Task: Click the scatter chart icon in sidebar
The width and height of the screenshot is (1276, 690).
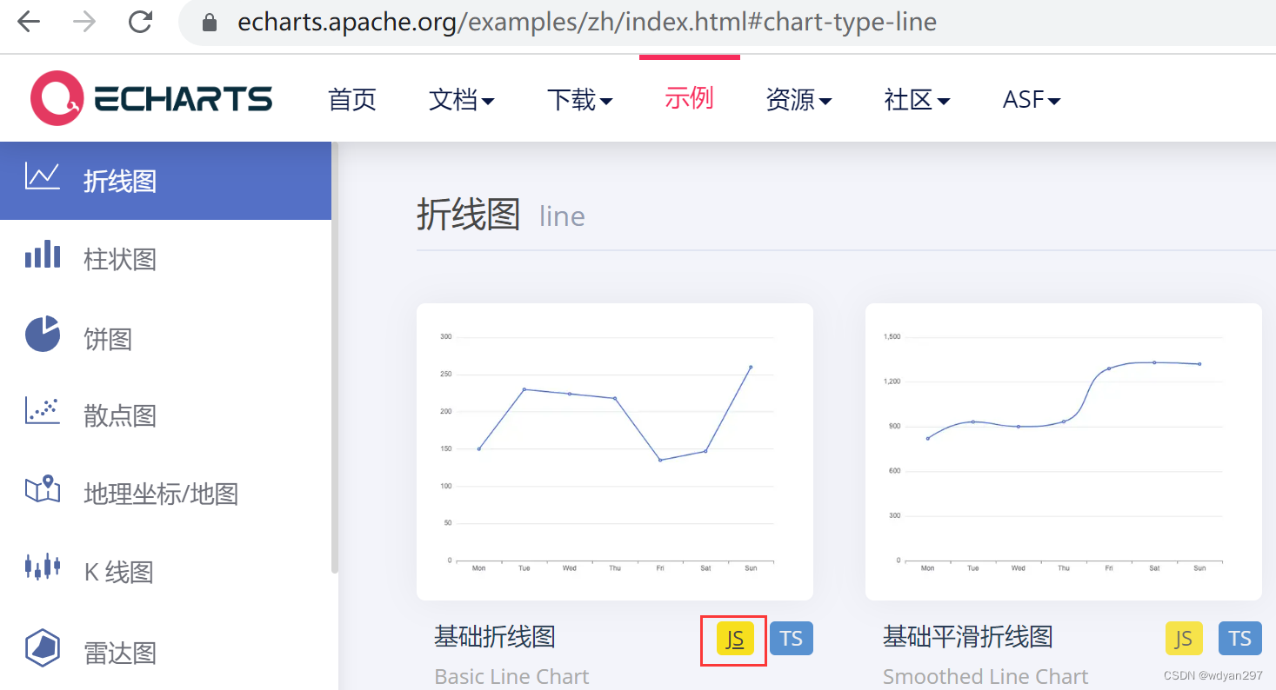Action: click(43, 410)
